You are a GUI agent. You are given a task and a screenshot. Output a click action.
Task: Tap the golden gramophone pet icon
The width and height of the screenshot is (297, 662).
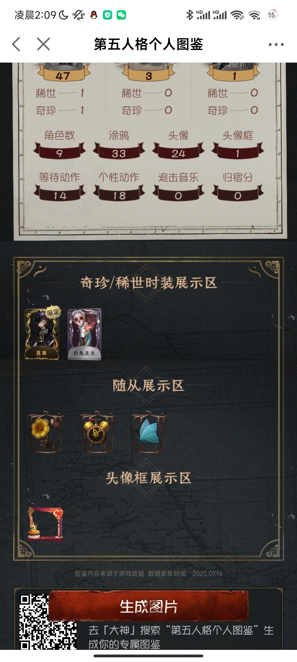(x=45, y=432)
